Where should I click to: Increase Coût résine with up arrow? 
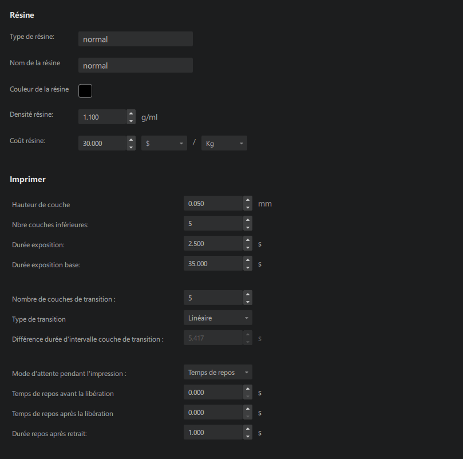(131, 140)
